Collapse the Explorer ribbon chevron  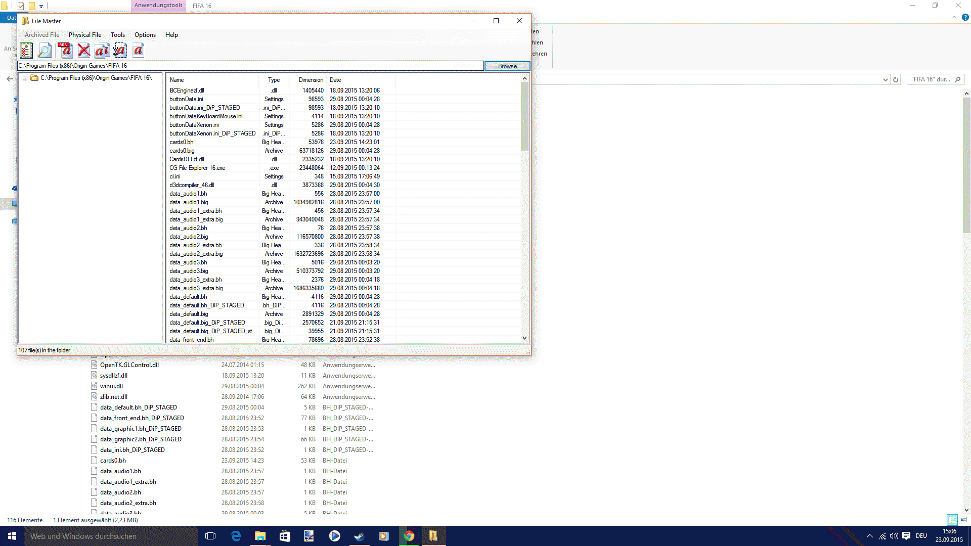954,17
